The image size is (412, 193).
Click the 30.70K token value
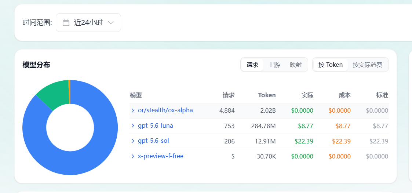point(266,156)
